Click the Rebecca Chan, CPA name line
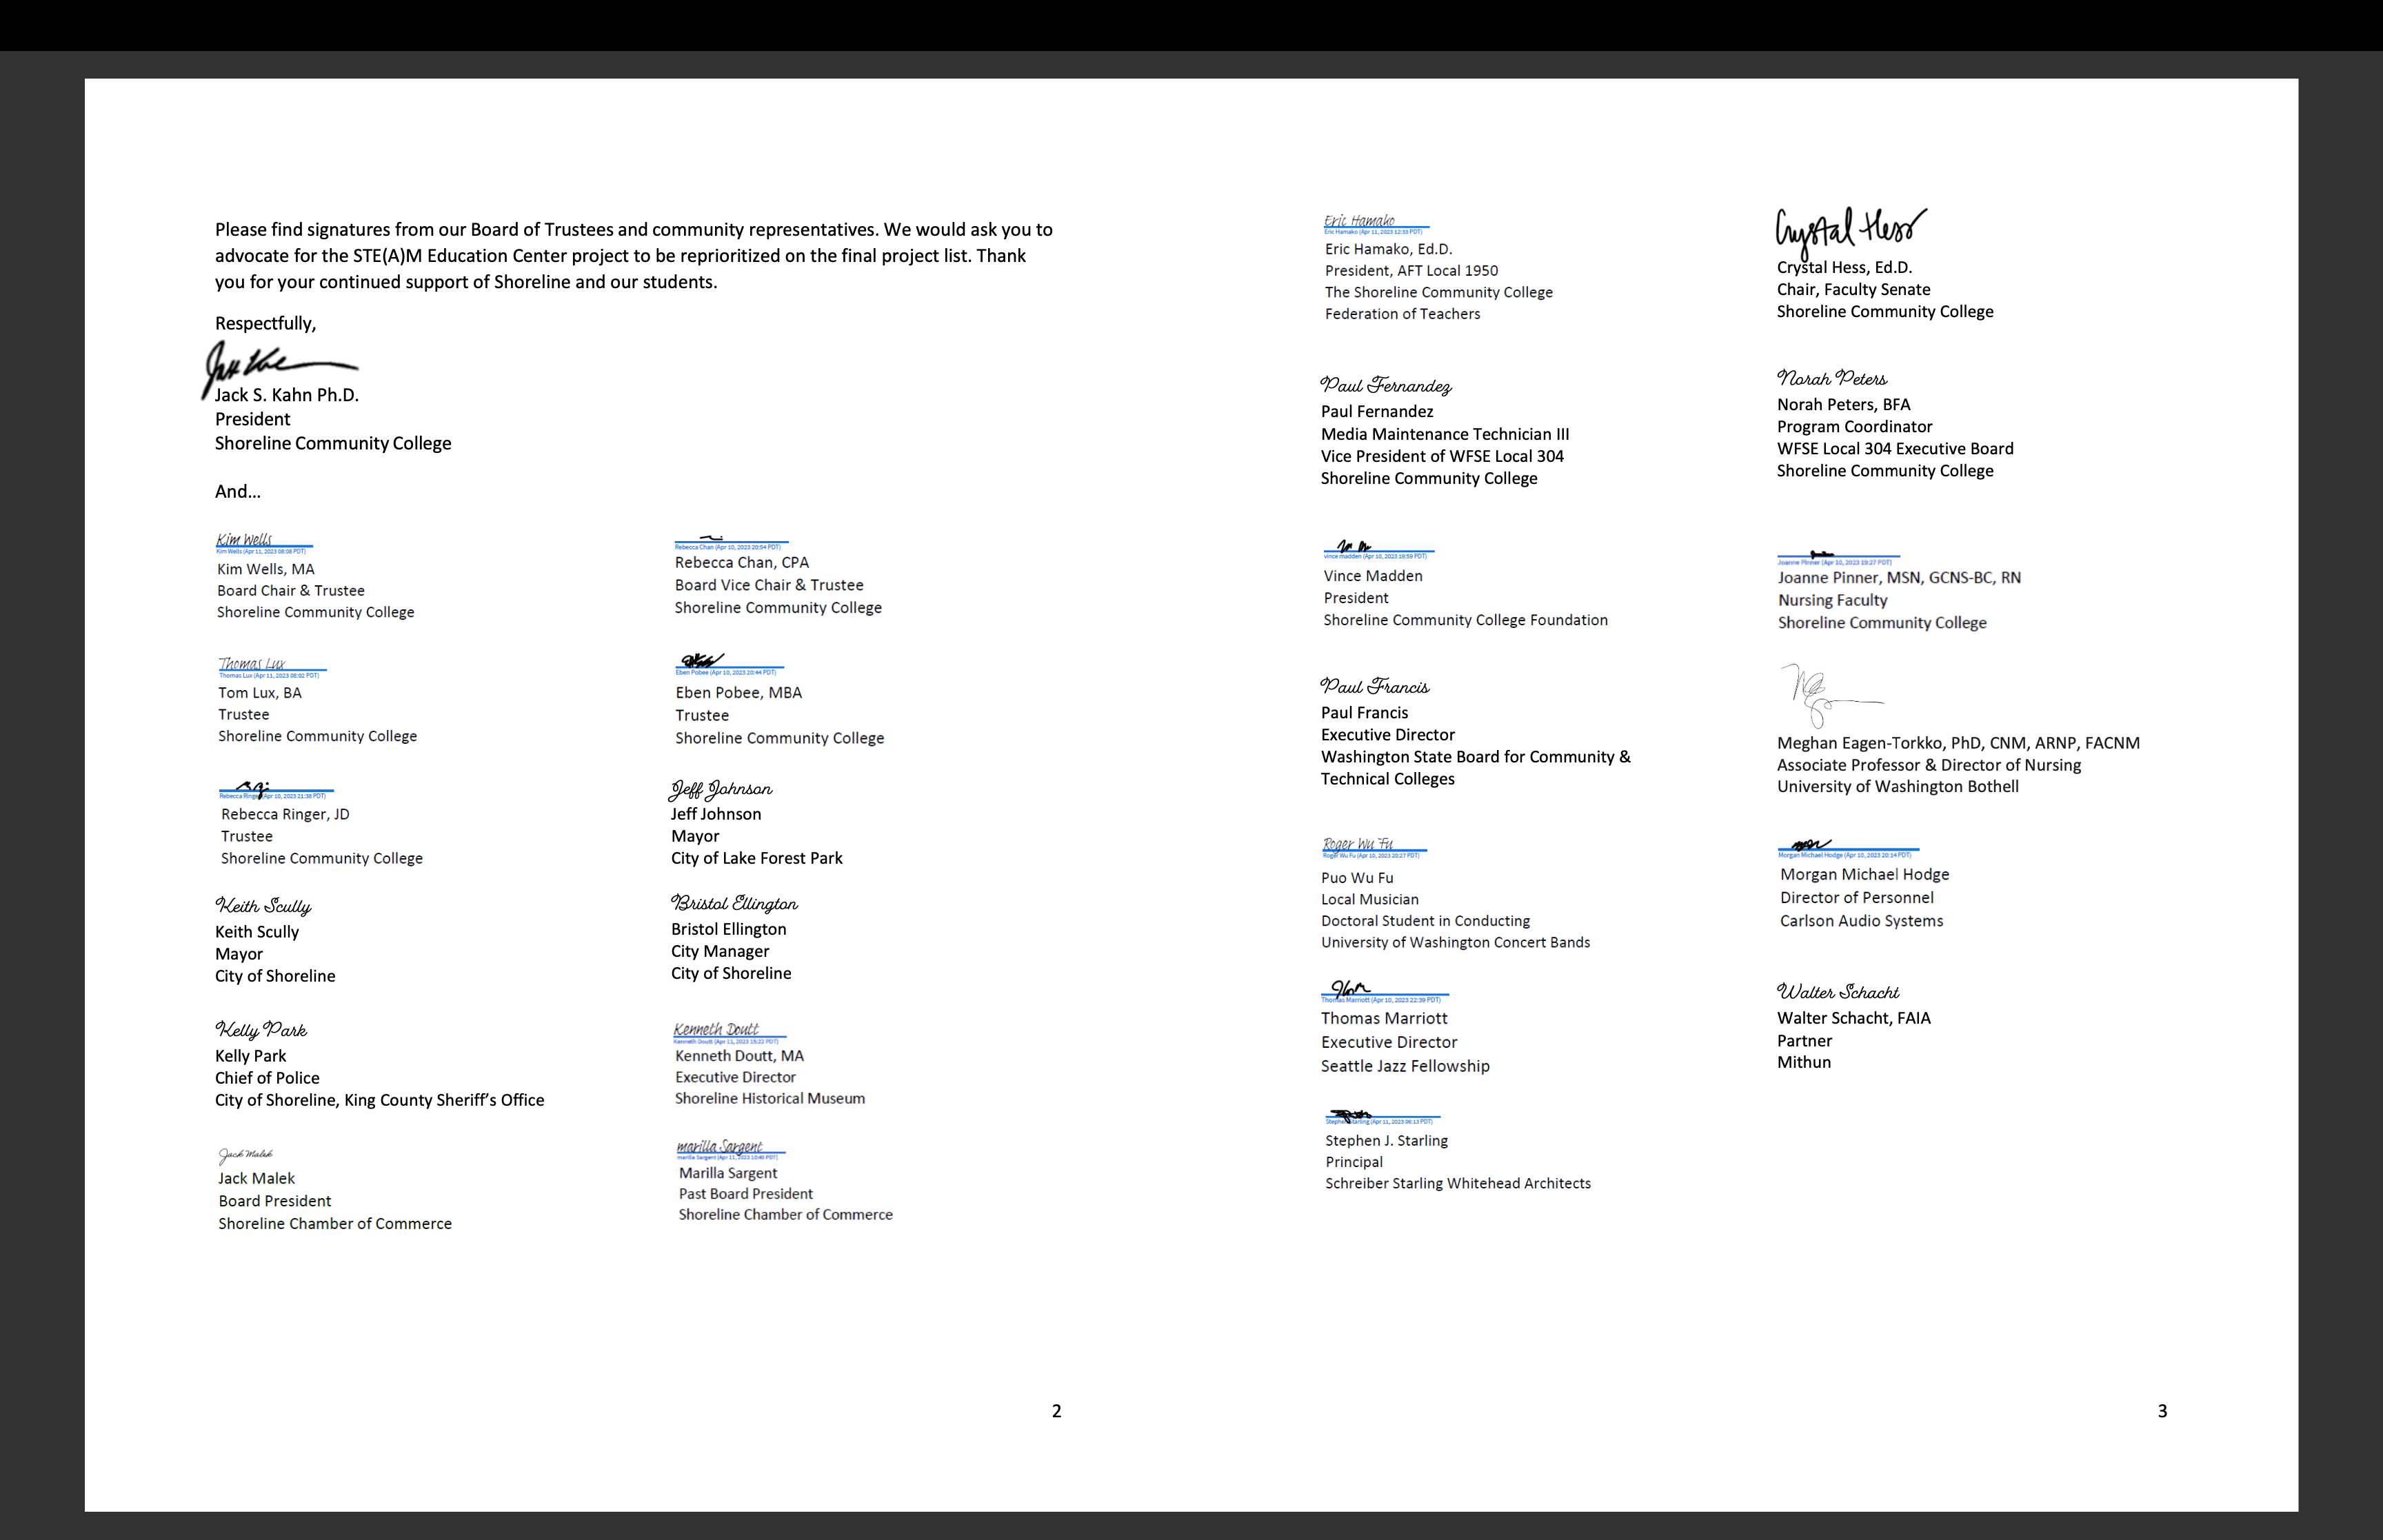 pos(741,563)
